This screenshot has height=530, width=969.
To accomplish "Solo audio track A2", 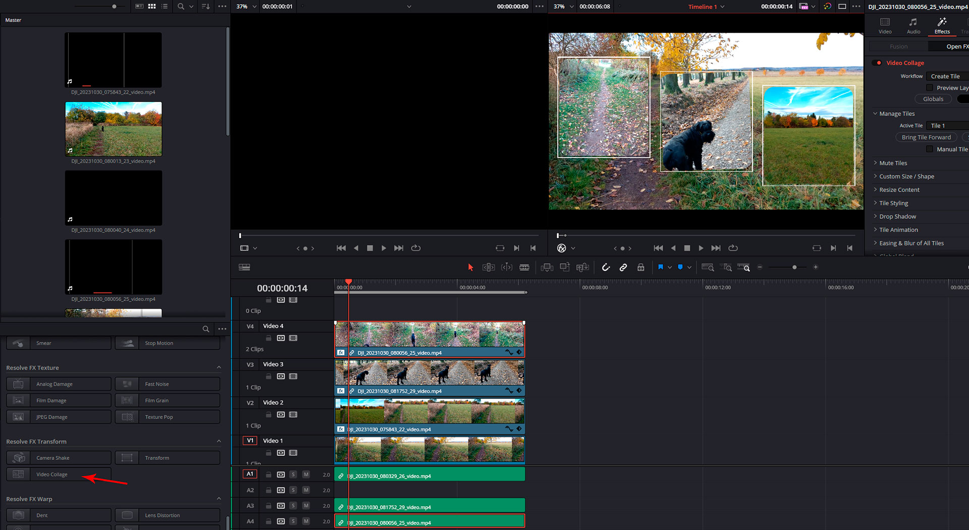I will click(293, 490).
